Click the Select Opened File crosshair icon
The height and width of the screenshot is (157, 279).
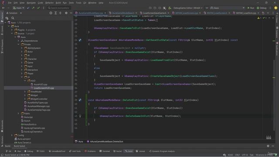pyautogui.click(x=51, y=13)
